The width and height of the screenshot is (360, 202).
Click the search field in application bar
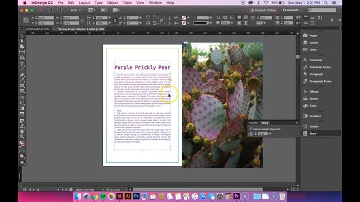(322, 10)
